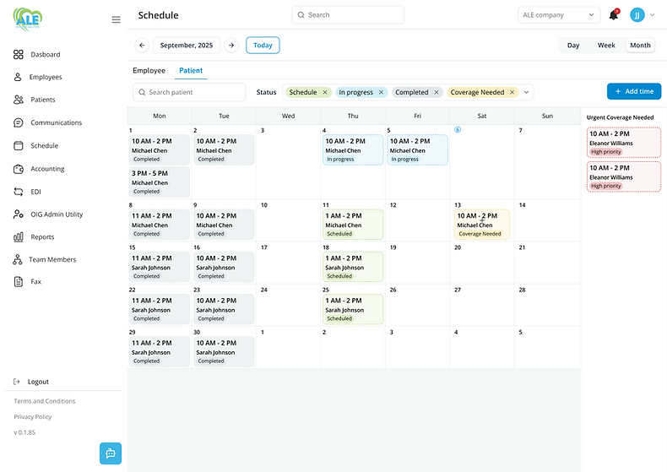Open Sept 25 Scheduled shift card
Screen dimensions: 667x472
pyautogui.click(x=353, y=309)
